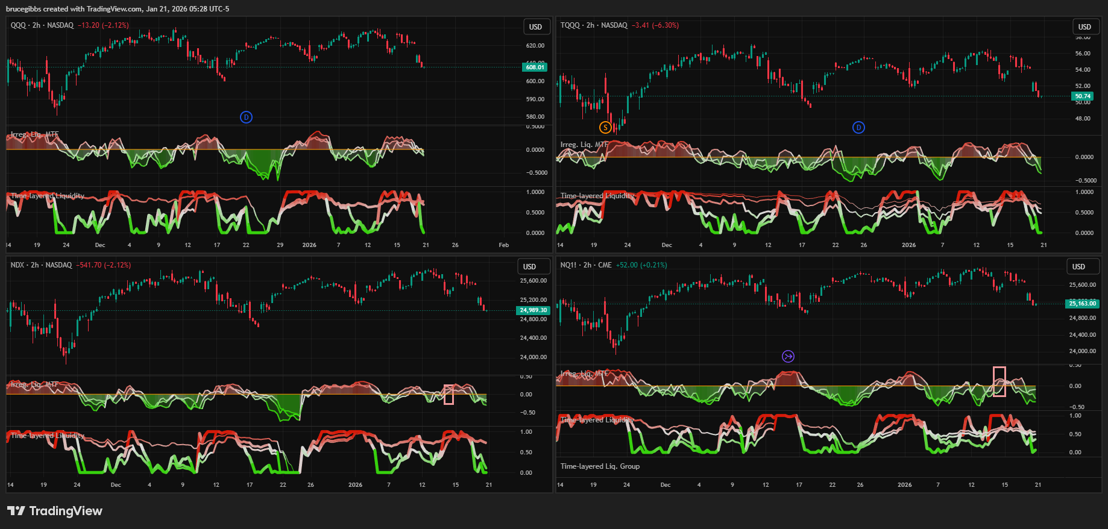Click 'Time-layered Liquidity' label in TQQQ chart
This screenshot has width=1108, height=529.
597,196
